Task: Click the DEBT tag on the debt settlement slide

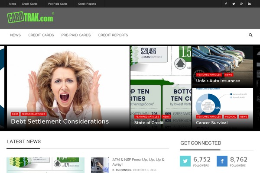Action: tap(15, 114)
